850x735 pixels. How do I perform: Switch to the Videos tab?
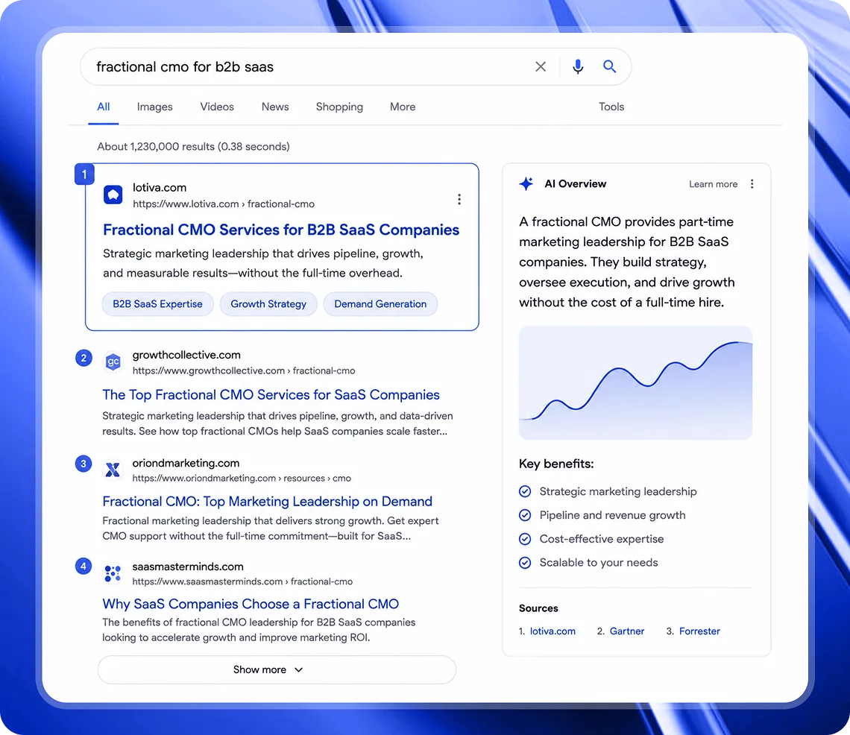(217, 107)
